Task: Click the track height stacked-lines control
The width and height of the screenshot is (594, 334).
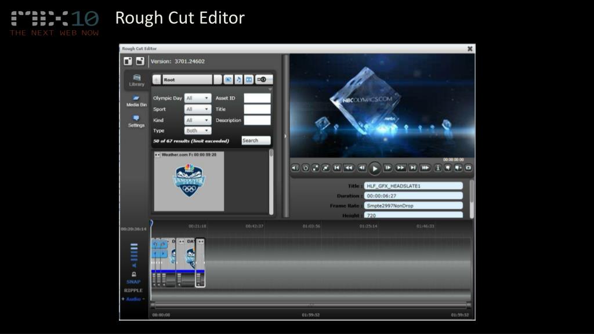Action: (x=134, y=252)
